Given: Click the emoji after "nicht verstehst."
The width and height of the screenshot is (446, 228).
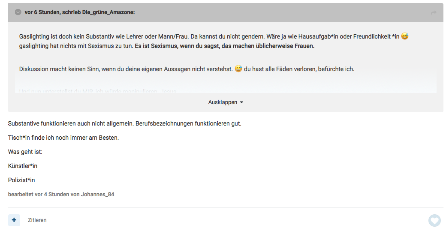Looking at the screenshot, I should [x=238, y=69].
